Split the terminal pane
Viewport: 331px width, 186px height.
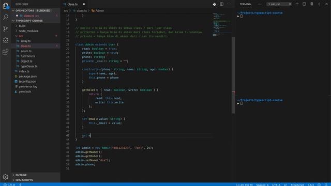pos(304,4)
